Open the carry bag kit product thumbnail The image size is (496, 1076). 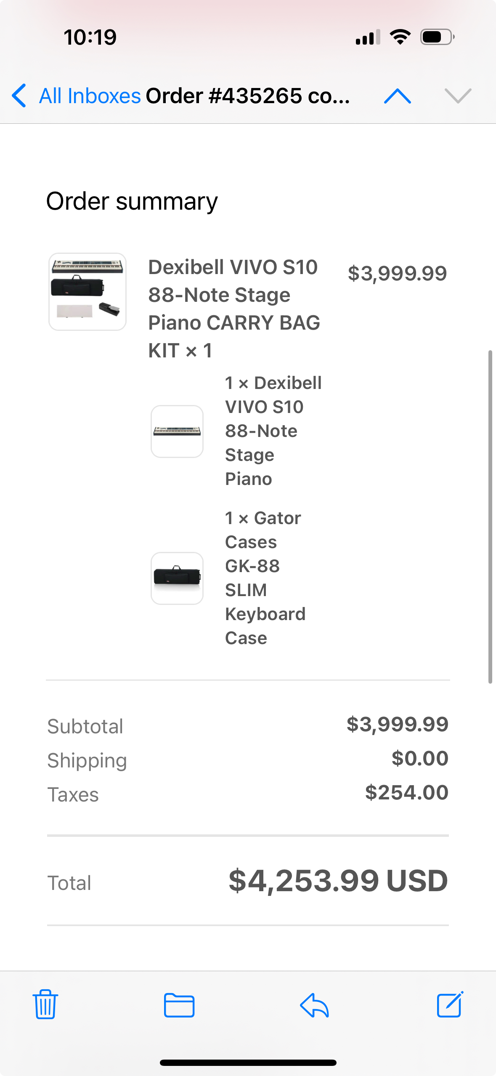tap(88, 292)
